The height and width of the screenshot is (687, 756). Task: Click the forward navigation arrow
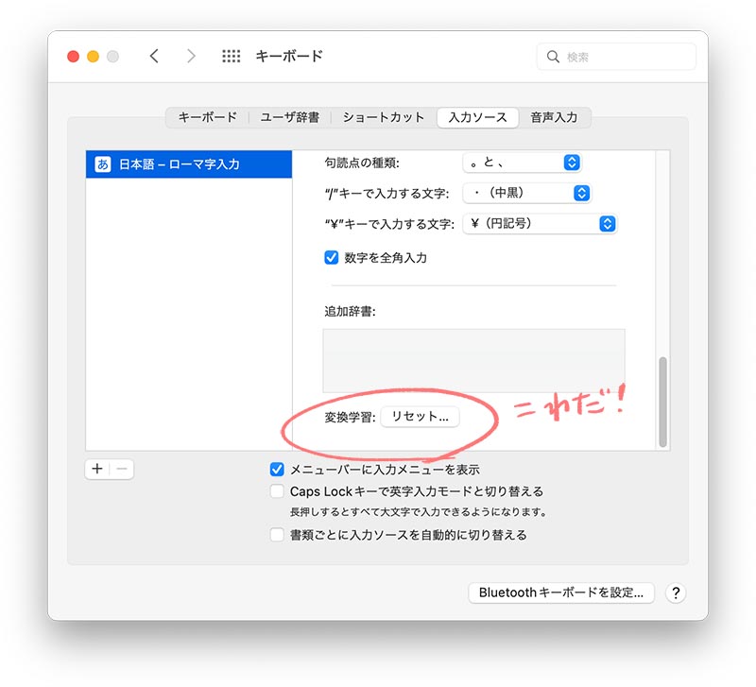[191, 56]
